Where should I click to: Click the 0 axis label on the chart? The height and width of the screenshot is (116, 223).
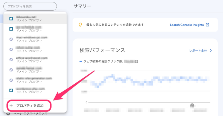pos(86,102)
